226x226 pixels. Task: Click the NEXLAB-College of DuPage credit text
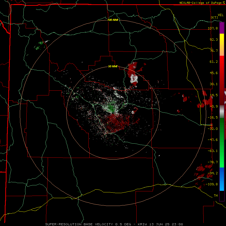pyautogui.click(x=200, y=3)
